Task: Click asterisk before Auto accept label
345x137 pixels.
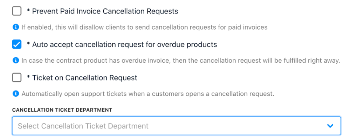Action: [28, 44]
